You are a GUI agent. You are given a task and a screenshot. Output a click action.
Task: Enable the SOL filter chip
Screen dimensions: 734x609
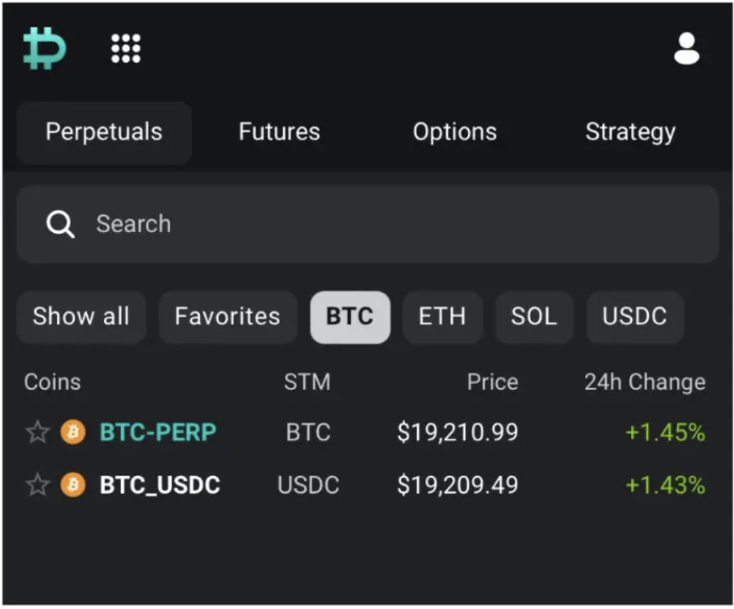point(534,317)
